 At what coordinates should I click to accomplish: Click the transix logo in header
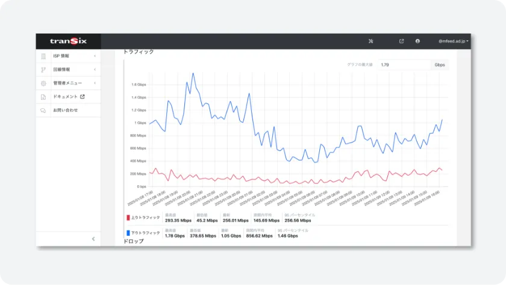[x=69, y=41]
